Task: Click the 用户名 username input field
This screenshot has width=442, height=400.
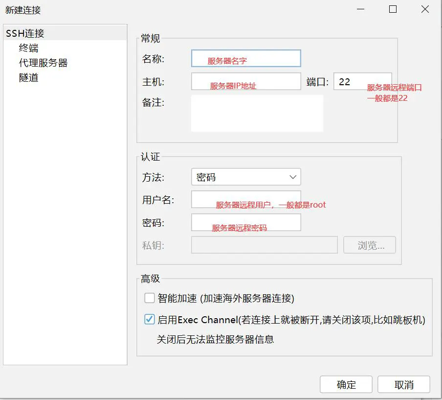Action: pyautogui.click(x=246, y=200)
